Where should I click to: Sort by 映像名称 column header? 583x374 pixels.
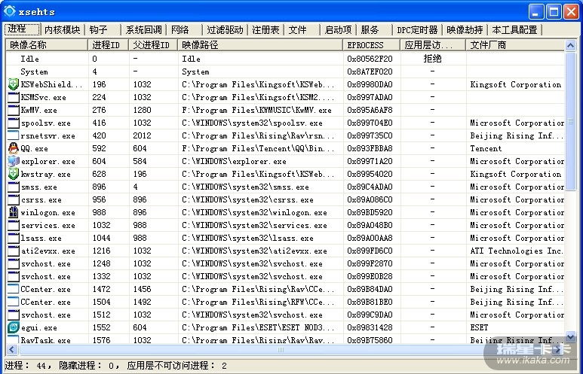[47, 45]
